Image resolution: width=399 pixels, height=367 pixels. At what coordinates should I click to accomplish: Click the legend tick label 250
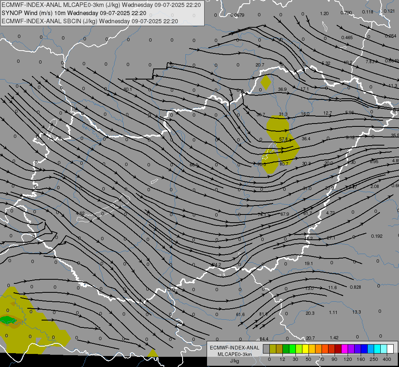click(x=374, y=359)
